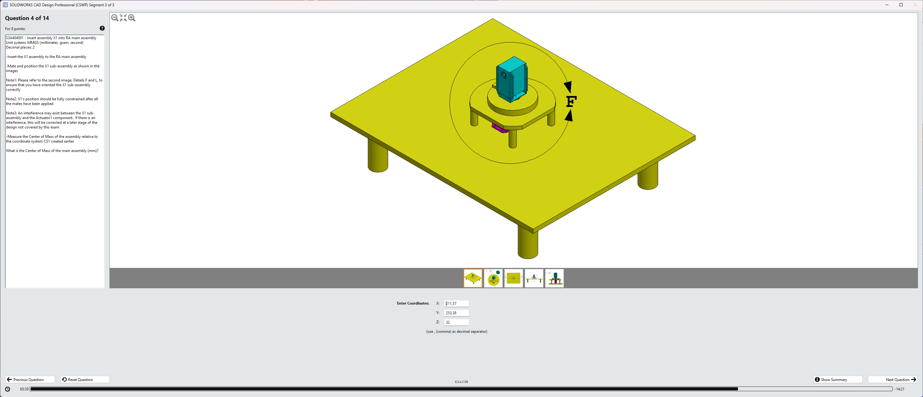Viewport: 923px width, 397px height.
Task: Click the fit-to-window arrows icon
Action: [123, 18]
